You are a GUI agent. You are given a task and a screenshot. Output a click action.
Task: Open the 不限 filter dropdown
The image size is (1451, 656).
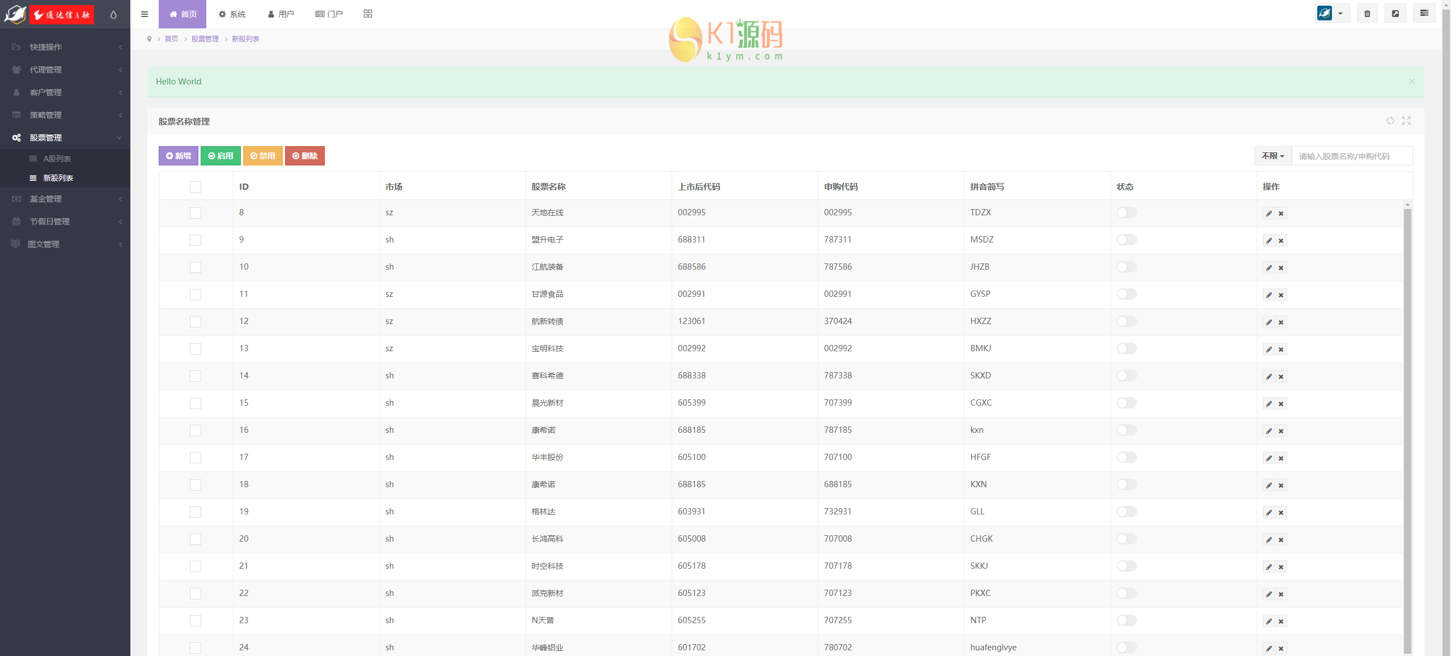(1272, 156)
